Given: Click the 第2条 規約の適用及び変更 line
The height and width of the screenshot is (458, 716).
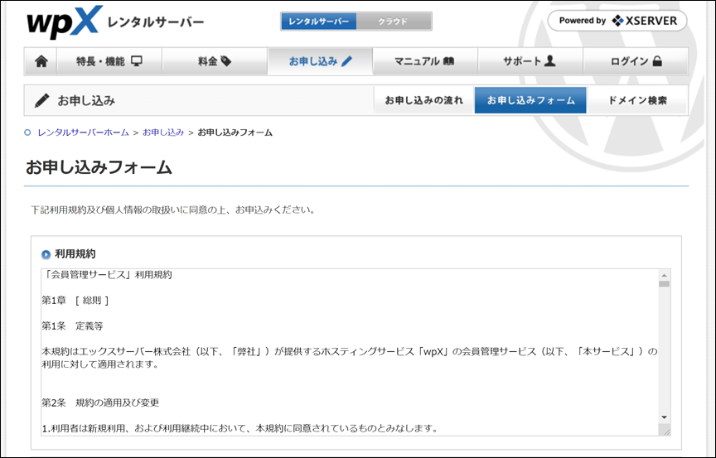Looking at the screenshot, I should [x=100, y=403].
